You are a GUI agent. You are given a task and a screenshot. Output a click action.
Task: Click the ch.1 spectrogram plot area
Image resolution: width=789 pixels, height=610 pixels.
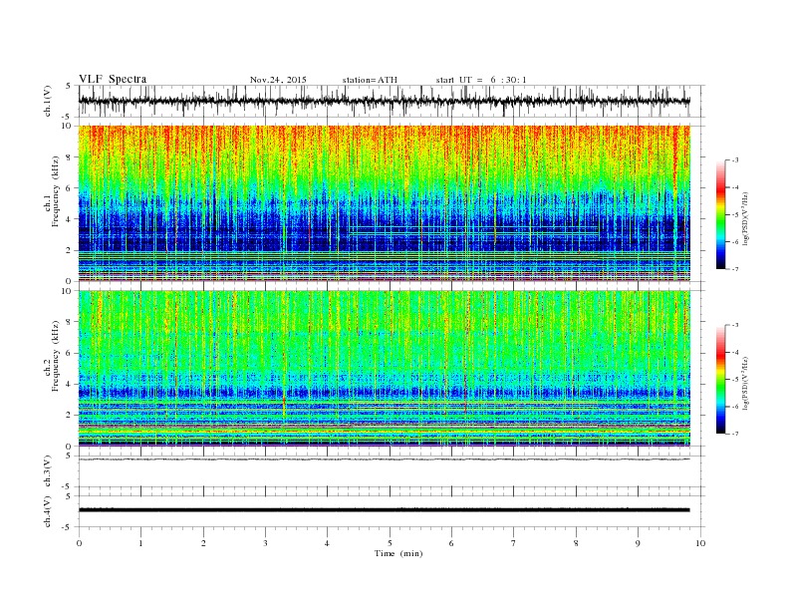pyautogui.click(x=384, y=203)
